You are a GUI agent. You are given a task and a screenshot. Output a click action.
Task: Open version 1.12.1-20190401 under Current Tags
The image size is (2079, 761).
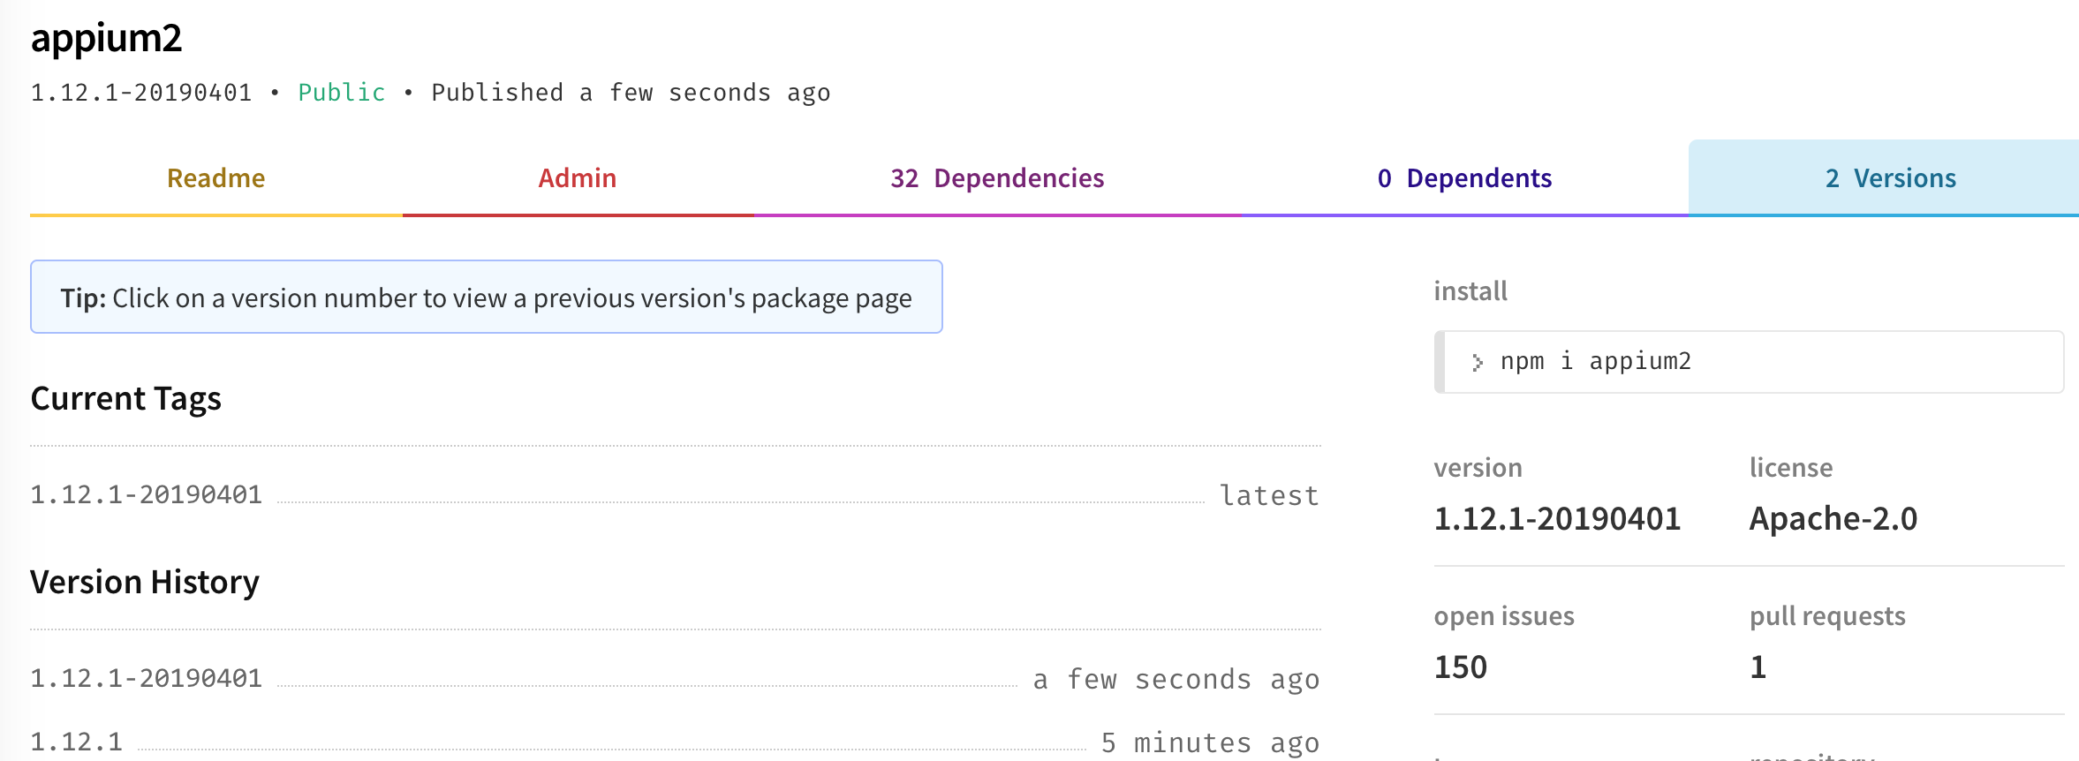[147, 494]
